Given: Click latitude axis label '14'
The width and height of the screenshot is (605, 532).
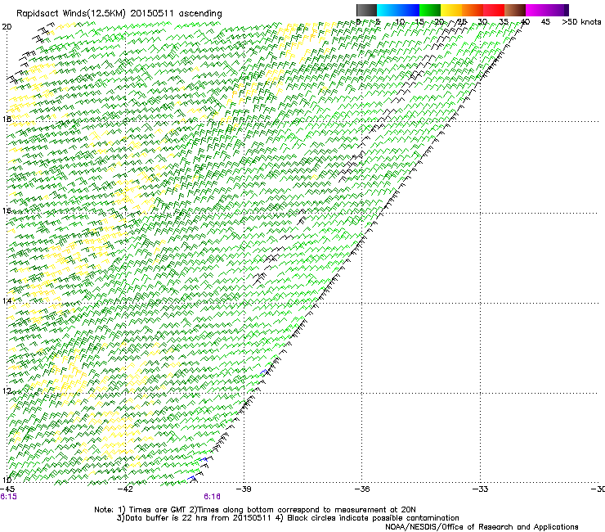Looking at the screenshot, I should (x=7, y=301).
